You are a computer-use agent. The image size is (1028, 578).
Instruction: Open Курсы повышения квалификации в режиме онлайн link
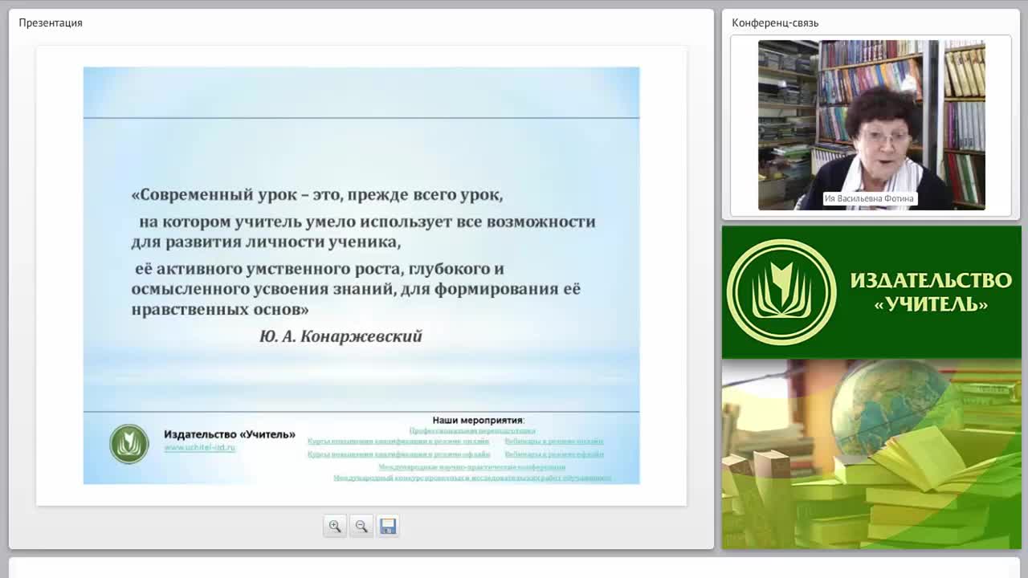coord(398,442)
